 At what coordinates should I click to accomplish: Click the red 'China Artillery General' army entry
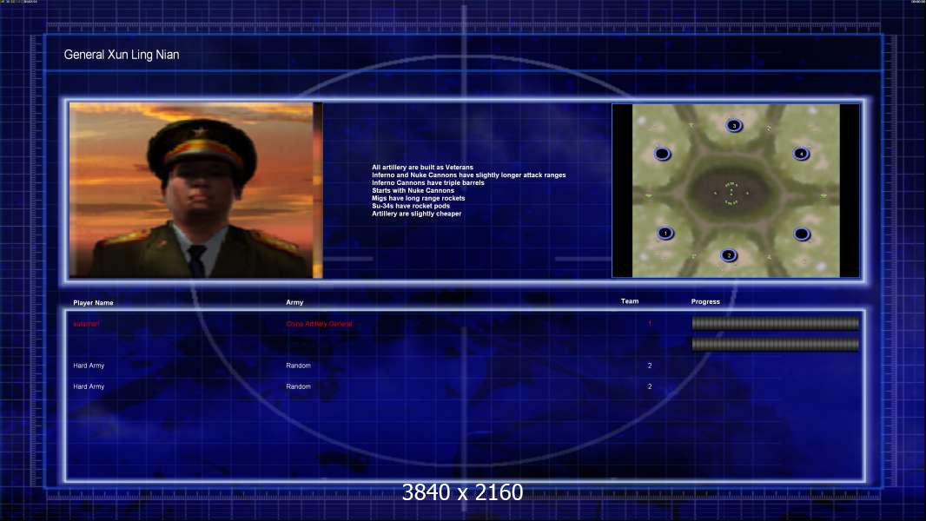pos(319,324)
